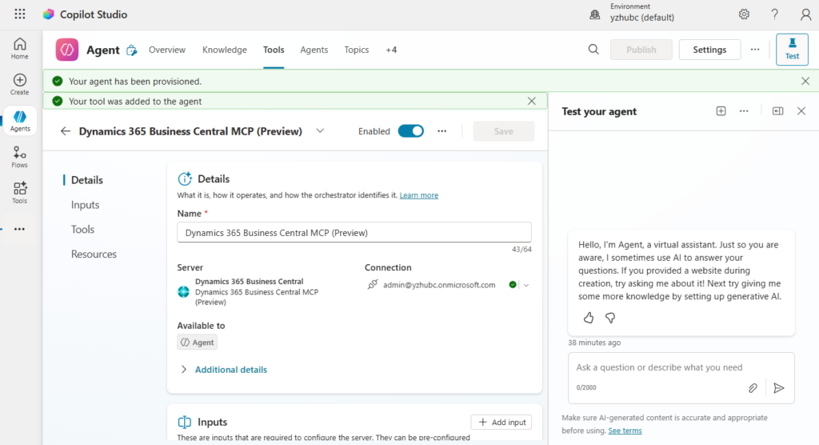Open dropdown next to tool title

320,131
